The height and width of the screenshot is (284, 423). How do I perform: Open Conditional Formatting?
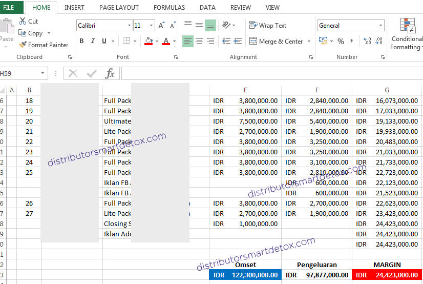pos(407,34)
